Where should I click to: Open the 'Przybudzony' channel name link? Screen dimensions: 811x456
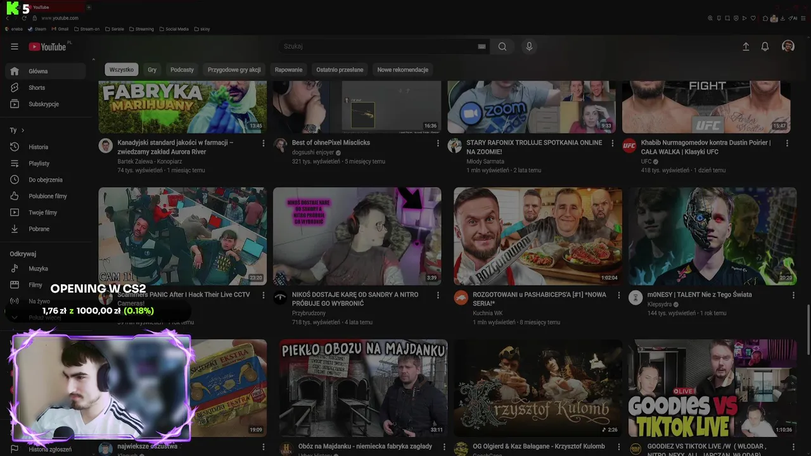point(309,313)
